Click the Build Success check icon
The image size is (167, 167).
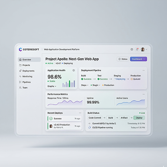(x=82, y=79)
